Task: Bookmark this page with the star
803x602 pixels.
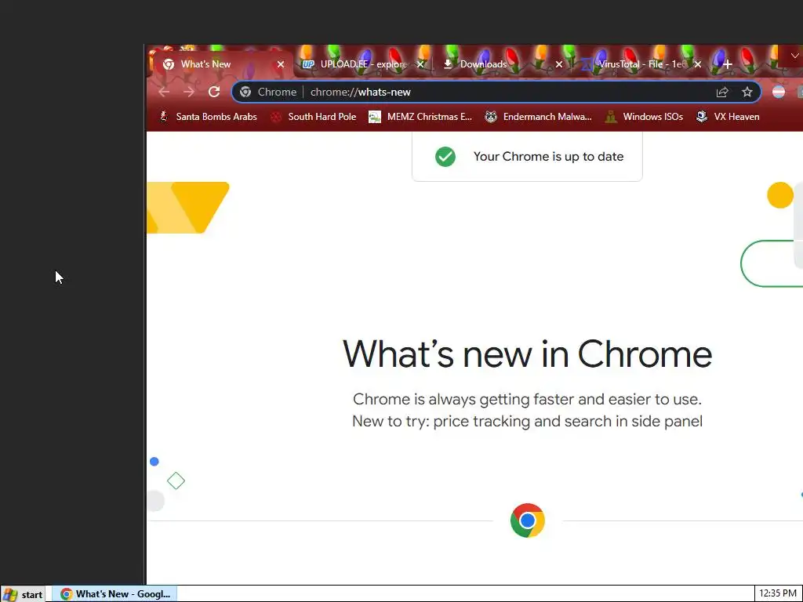Action: tap(747, 92)
